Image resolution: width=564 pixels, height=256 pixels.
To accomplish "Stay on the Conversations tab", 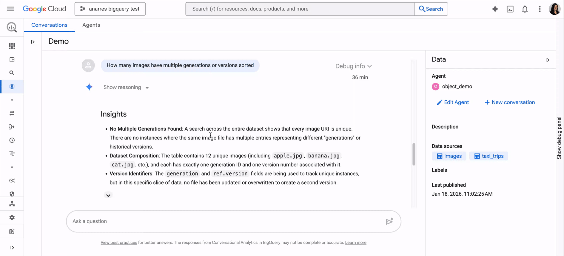I will 49,25.
